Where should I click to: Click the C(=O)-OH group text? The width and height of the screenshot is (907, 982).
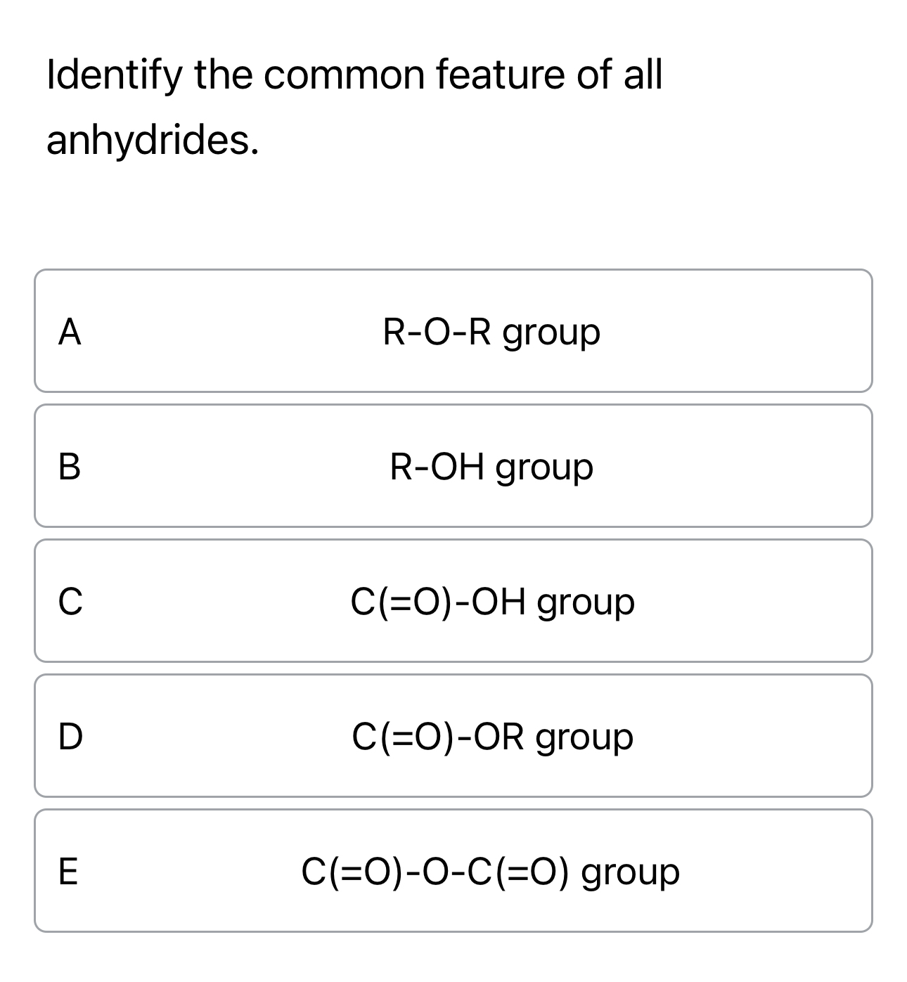point(491,601)
